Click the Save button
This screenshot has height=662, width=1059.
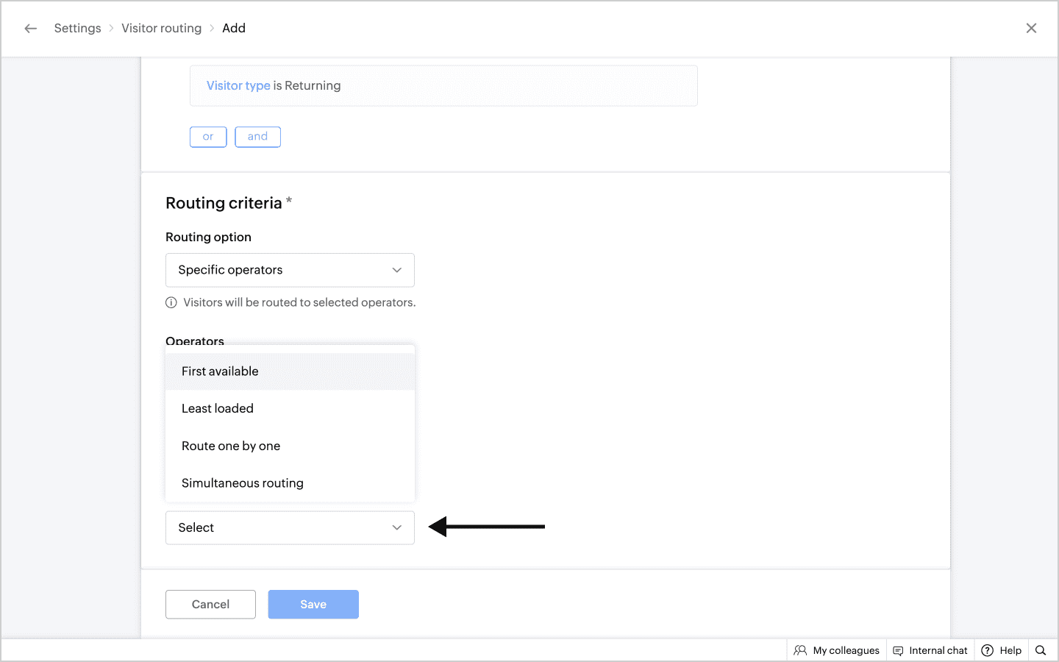(313, 604)
